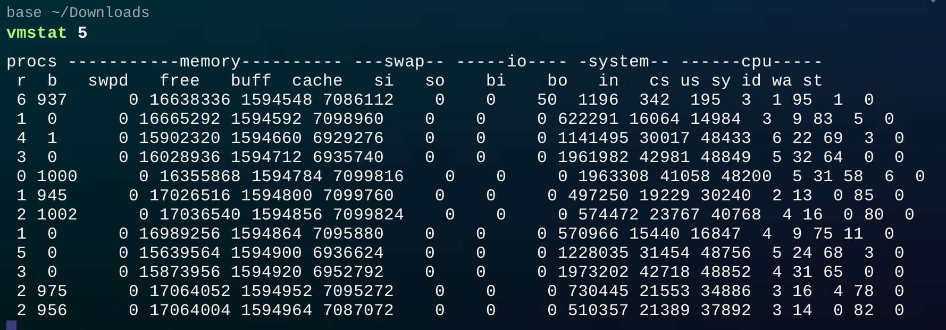Click the free memory value 17064004
This screenshot has width=946, height=330.
click(190, 310)
